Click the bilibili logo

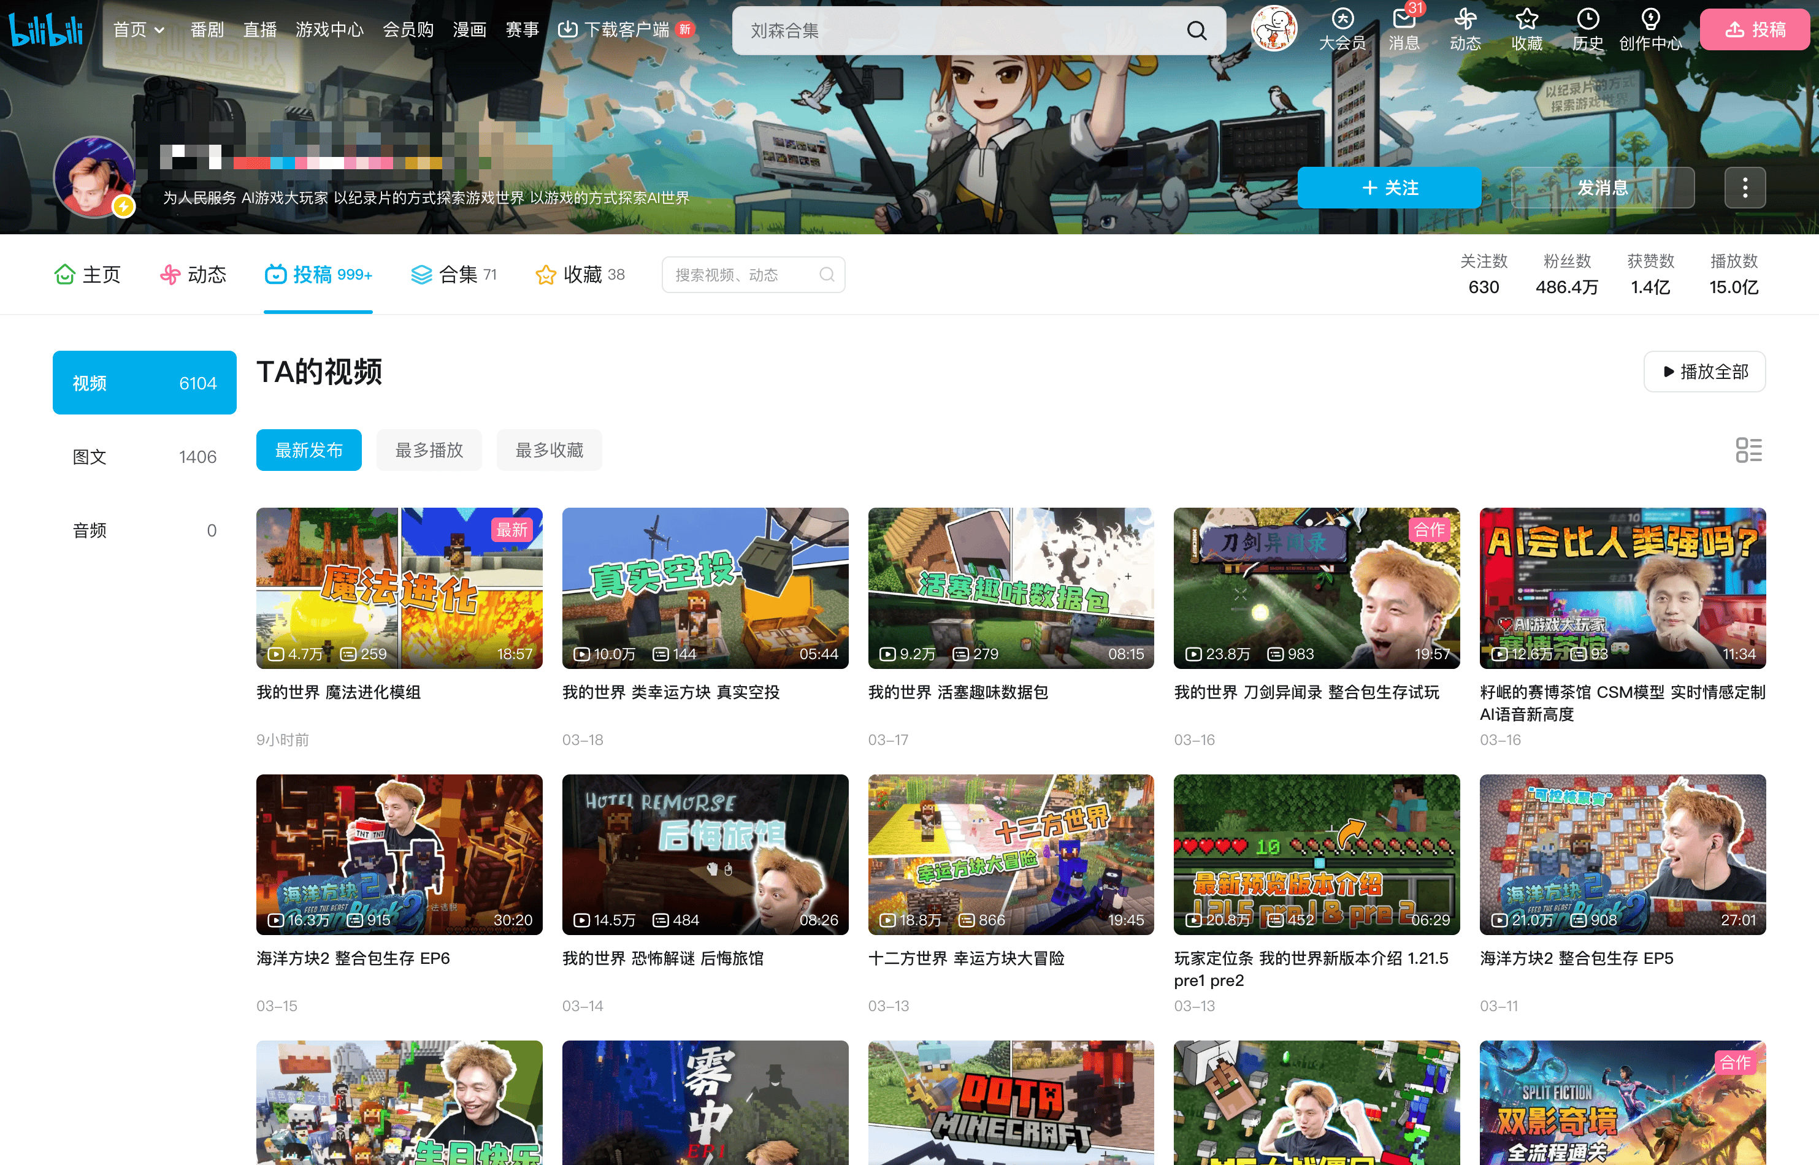click(45, 29)
